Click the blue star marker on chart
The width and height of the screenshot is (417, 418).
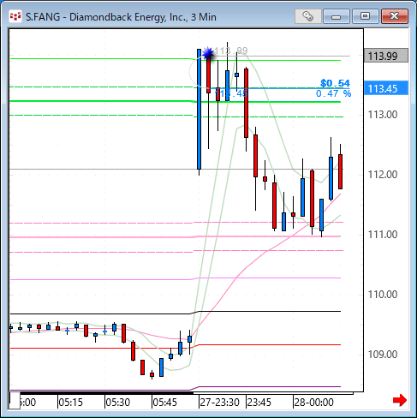click(x=208, y=53)
